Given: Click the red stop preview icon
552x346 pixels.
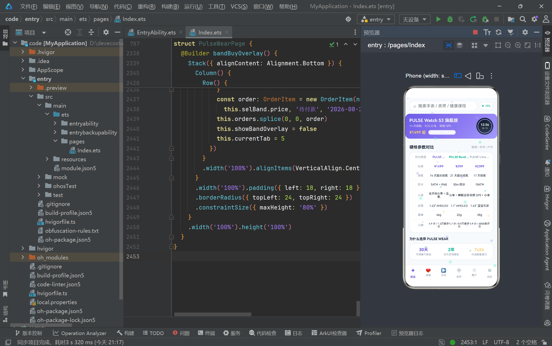Looking at the screenshot, I should pyautogui.click(x=475, y=32).
